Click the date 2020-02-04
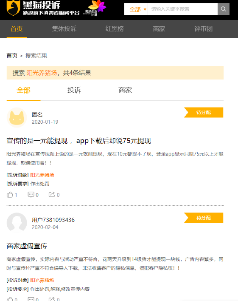This screenshot has width=238, height=301. 45,227
